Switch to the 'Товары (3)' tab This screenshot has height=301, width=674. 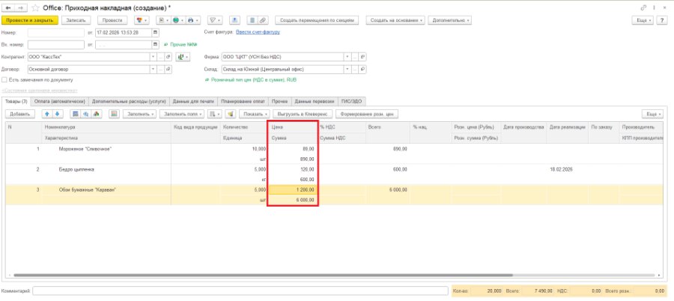point(17,102)
